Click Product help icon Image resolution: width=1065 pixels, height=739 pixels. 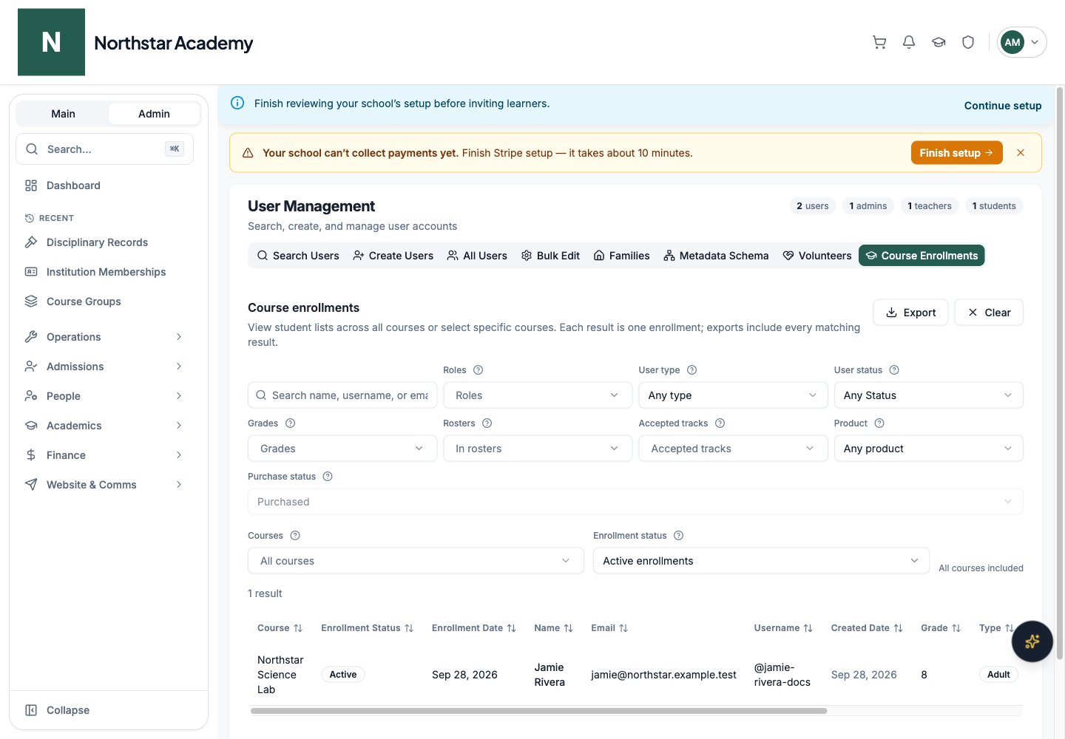(x=879, y=423)
